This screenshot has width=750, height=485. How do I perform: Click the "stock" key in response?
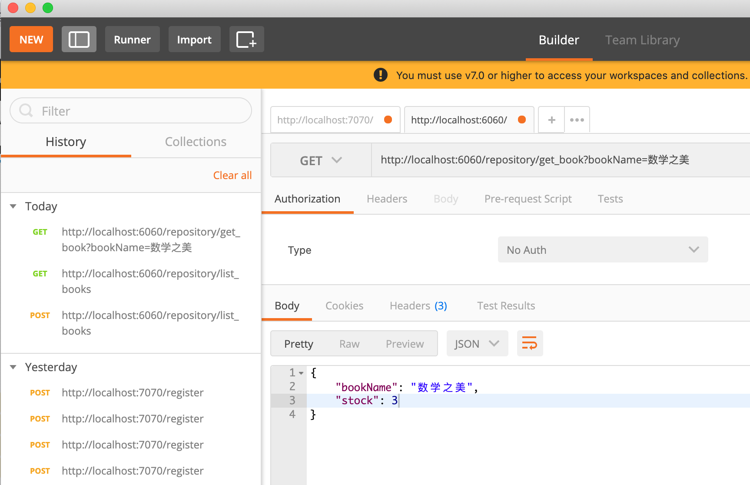pyautogui.click(x=357, y=400)
